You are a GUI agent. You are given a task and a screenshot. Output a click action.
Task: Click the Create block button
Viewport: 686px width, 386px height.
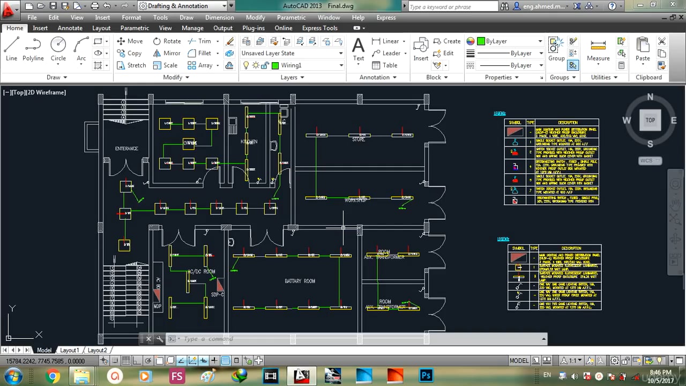(446, 41)
